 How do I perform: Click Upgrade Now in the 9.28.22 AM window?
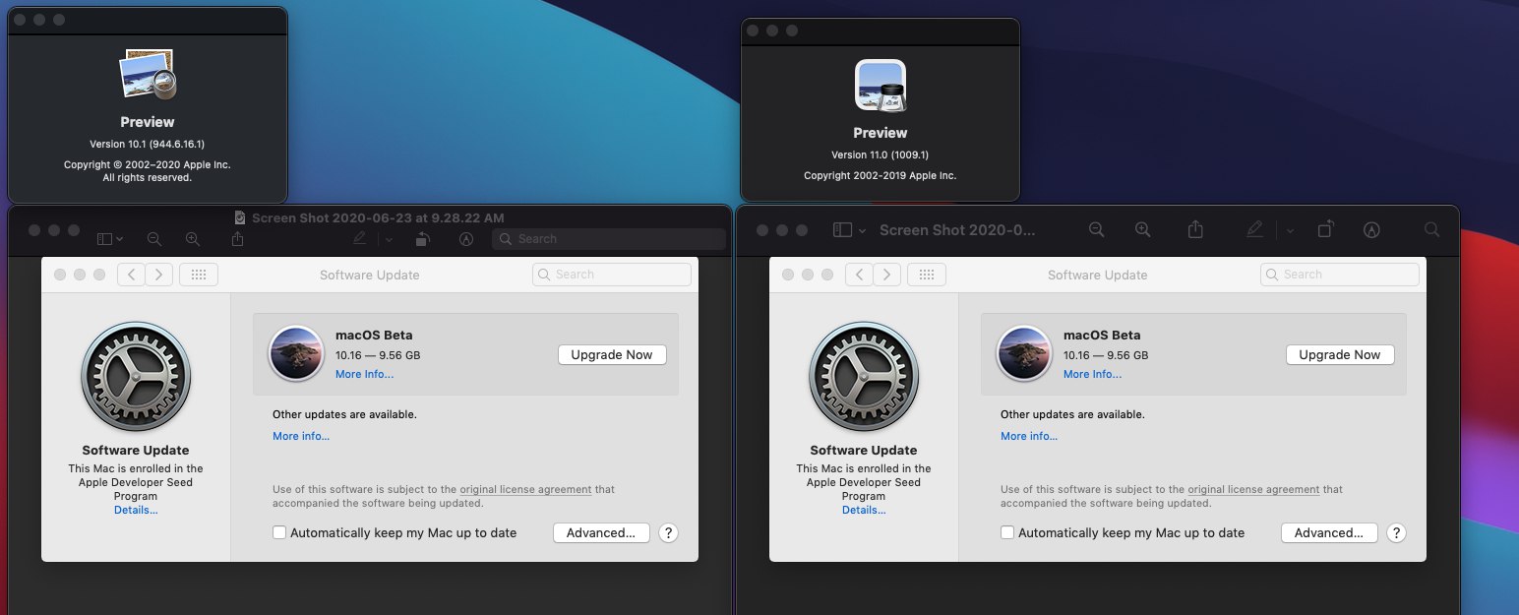point(612,354)
